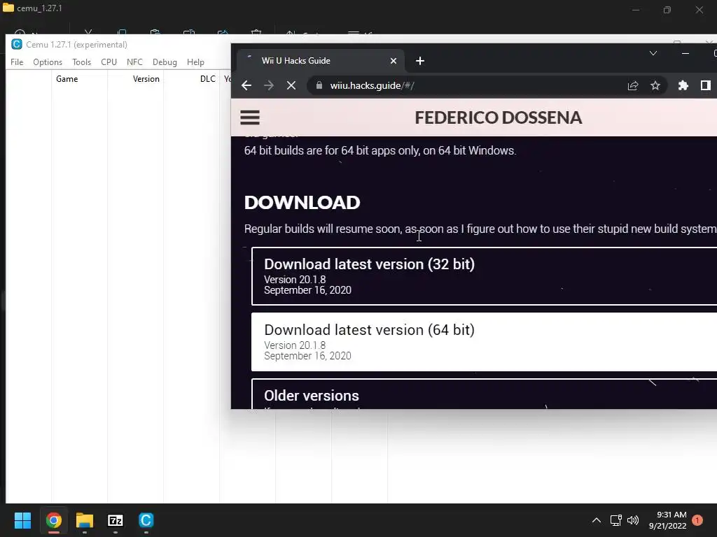Open the Windows Start menu
The image size is (717, 537).
[x=22, y=520]
